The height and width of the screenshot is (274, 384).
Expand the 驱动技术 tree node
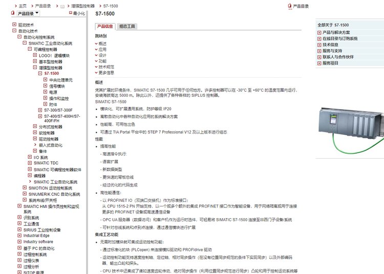click(14, 25)
